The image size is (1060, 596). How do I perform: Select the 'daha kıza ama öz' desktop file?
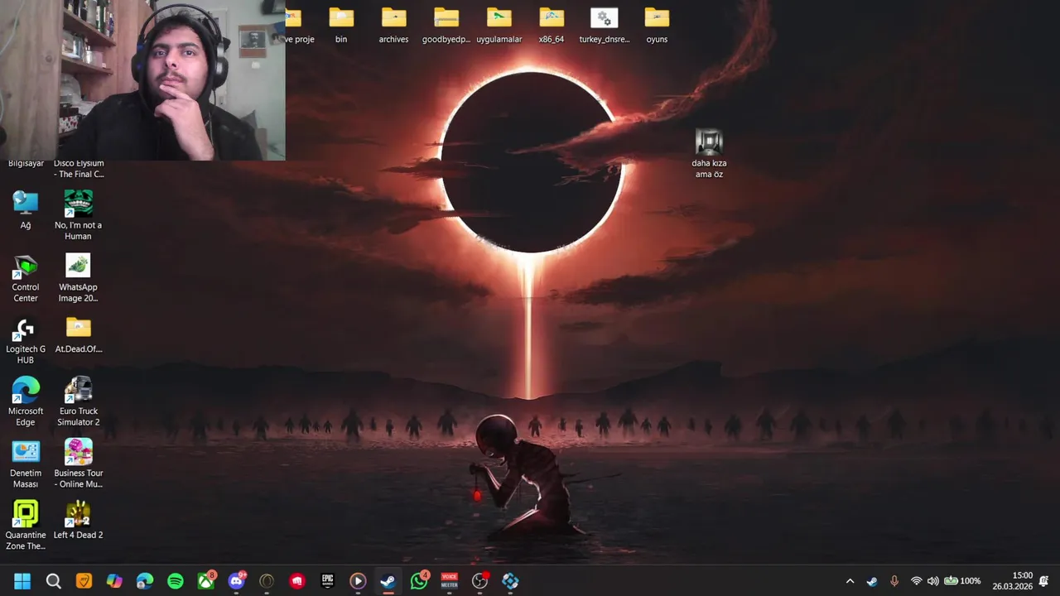709,154
